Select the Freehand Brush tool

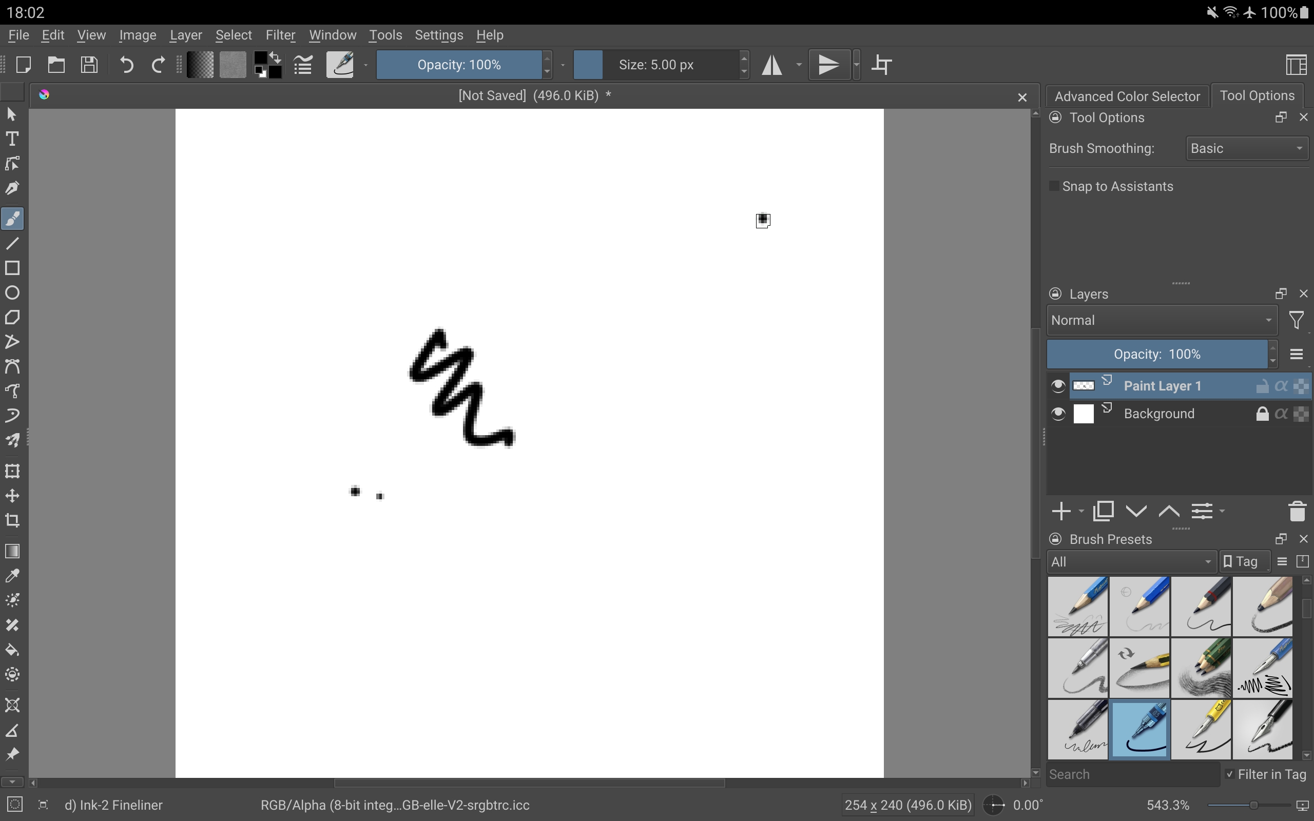click(12, 219)
